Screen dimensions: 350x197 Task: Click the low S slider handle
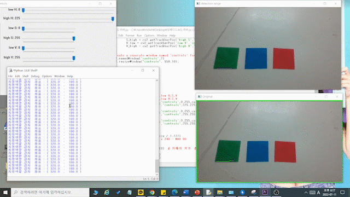tap(23, 28)
